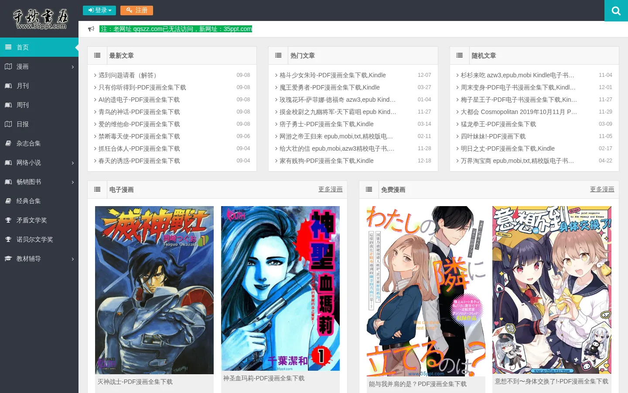
Task: Click the 日报 sidebar icon
Action: (8, 124)
